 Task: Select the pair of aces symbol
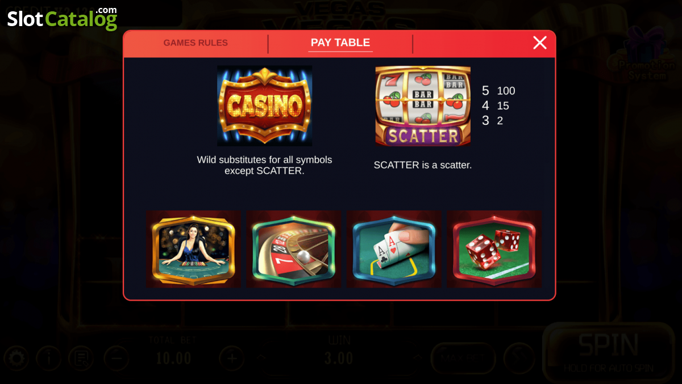(394, 250)
